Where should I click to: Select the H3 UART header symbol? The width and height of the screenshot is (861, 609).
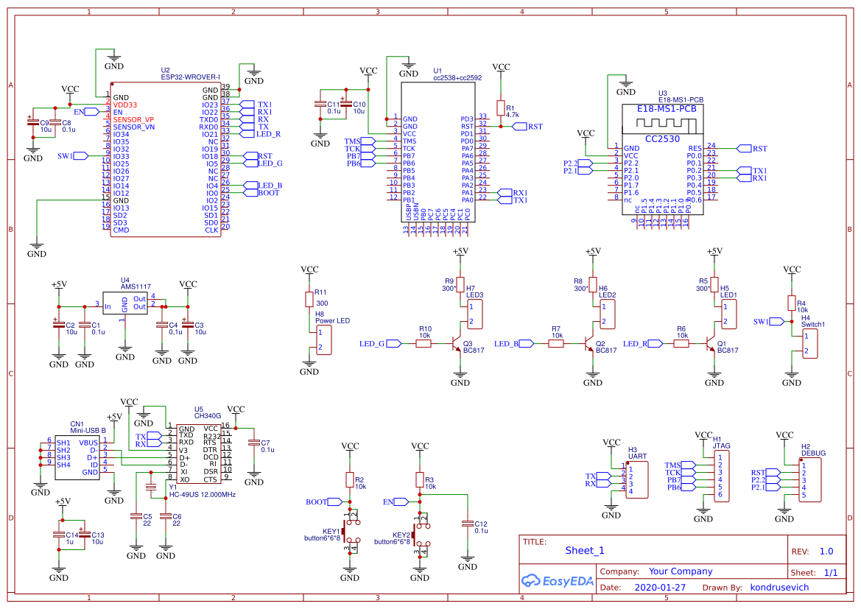(x=636, y=480)
